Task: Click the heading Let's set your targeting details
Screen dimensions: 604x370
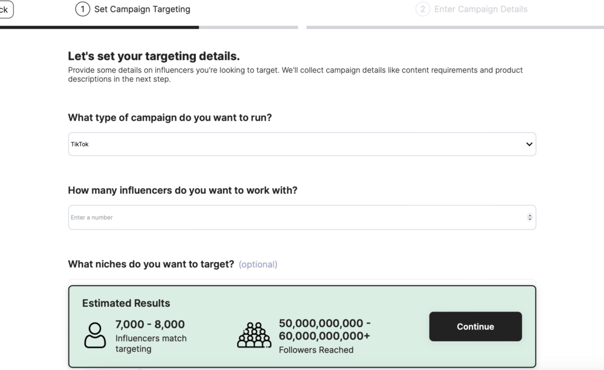Action: coord(154,56)
